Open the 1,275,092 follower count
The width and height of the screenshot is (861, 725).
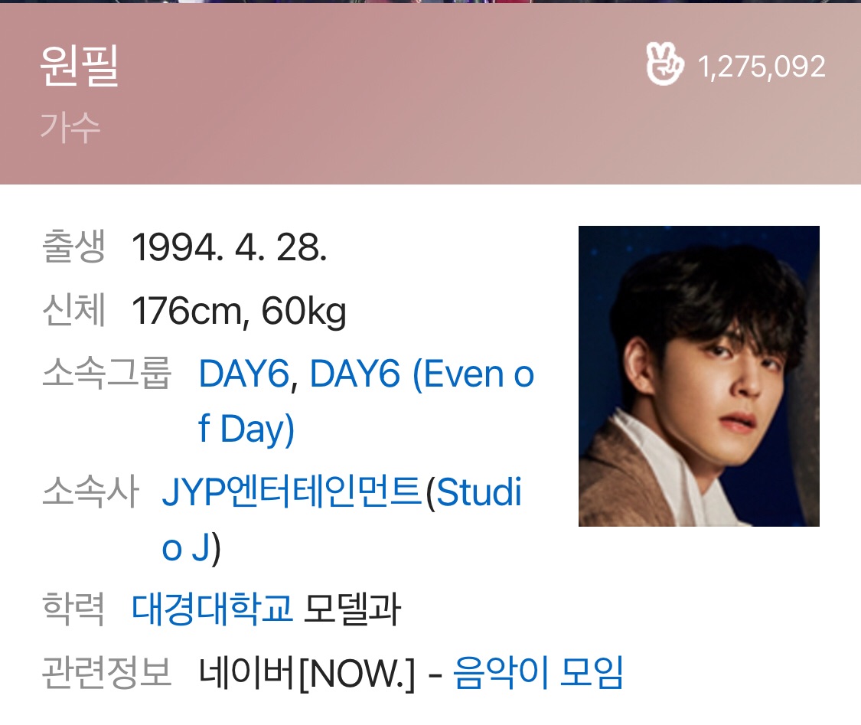(762, 67)
